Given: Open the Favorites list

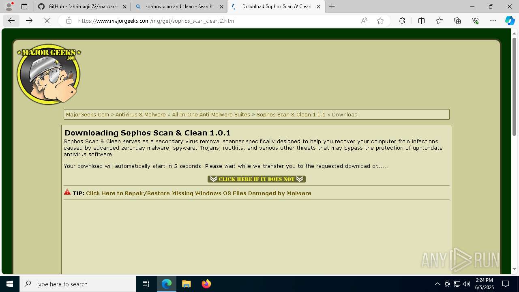Looking at the screenshot, I should (x=440, y=21).
